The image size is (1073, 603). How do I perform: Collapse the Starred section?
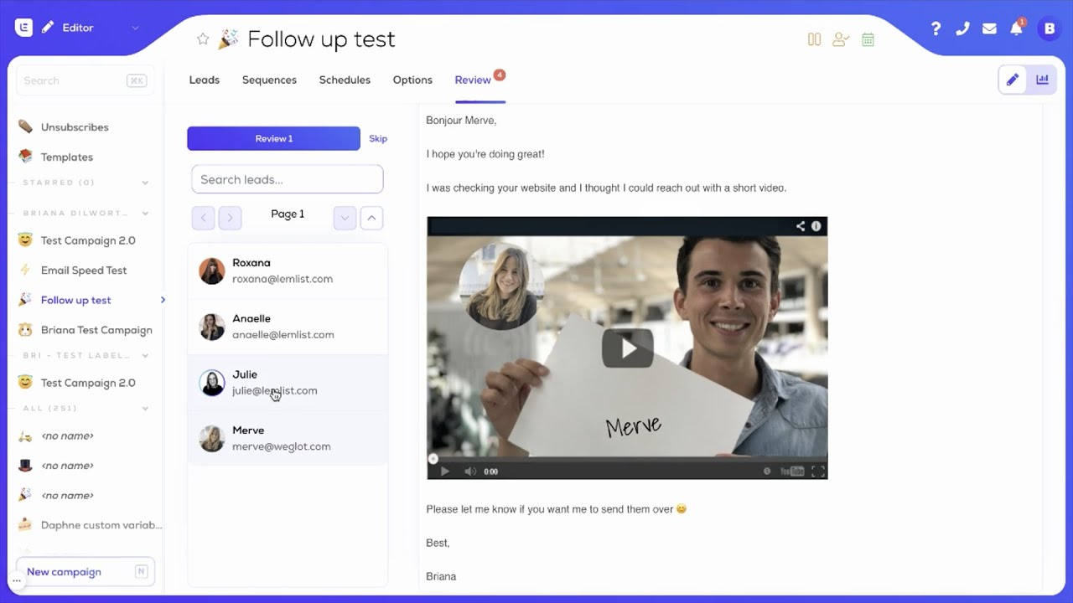[x=145, y=183]
